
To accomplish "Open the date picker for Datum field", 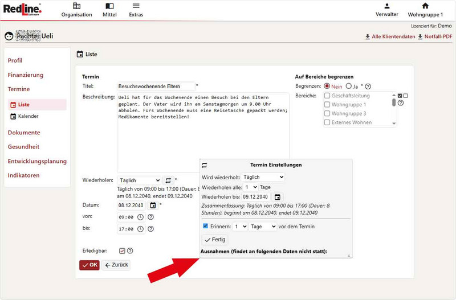I will click(x=153, y=205).
